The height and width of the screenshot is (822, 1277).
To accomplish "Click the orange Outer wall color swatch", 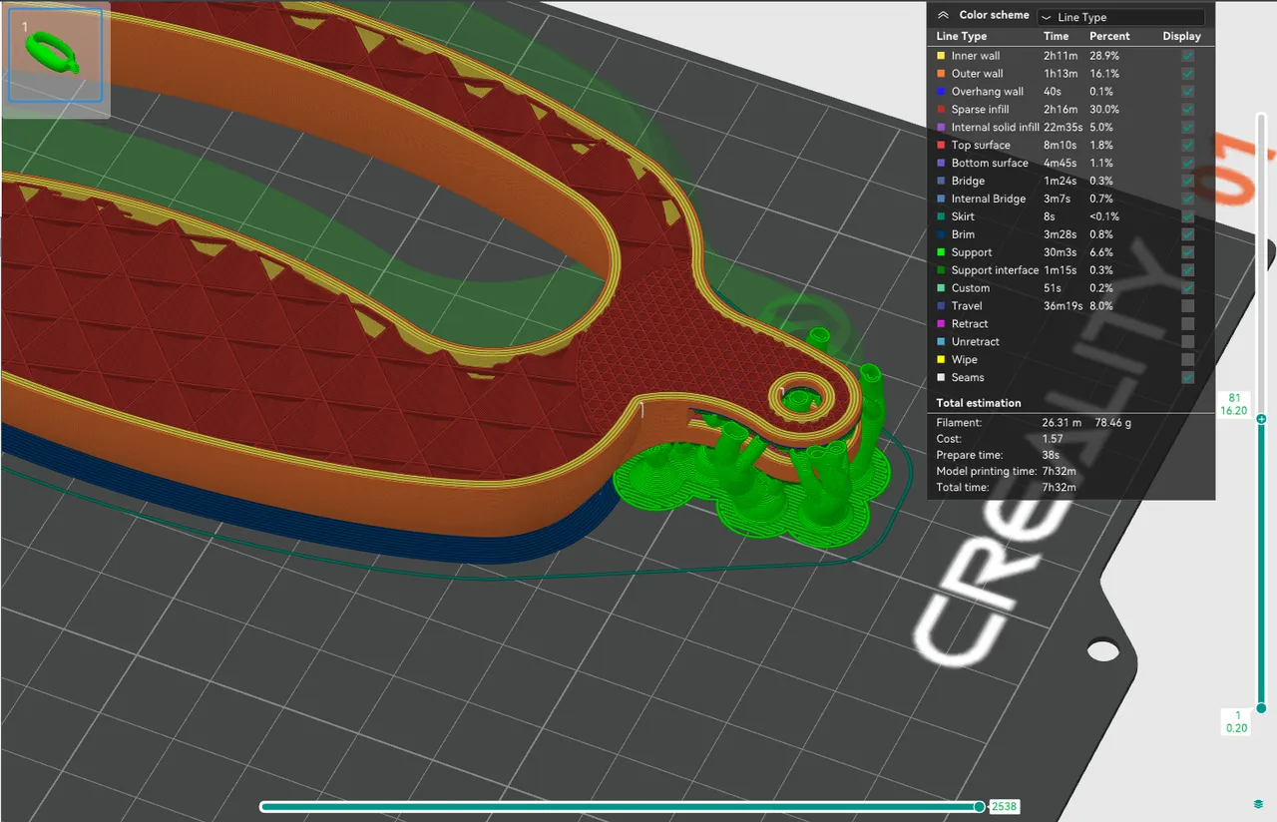I will click(941, 73).
